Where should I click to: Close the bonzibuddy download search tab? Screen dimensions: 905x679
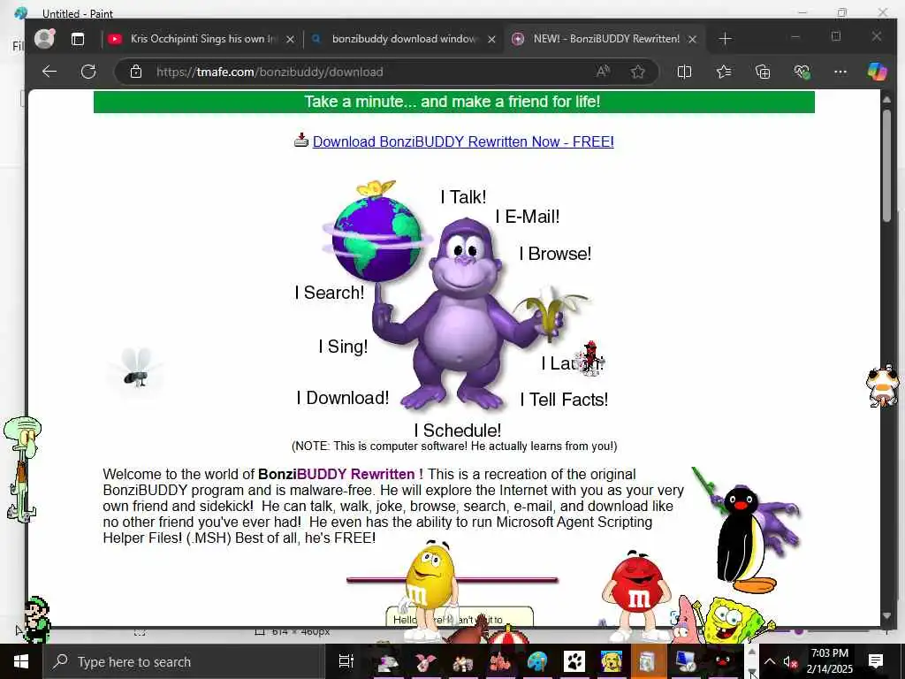coord(491,39)
